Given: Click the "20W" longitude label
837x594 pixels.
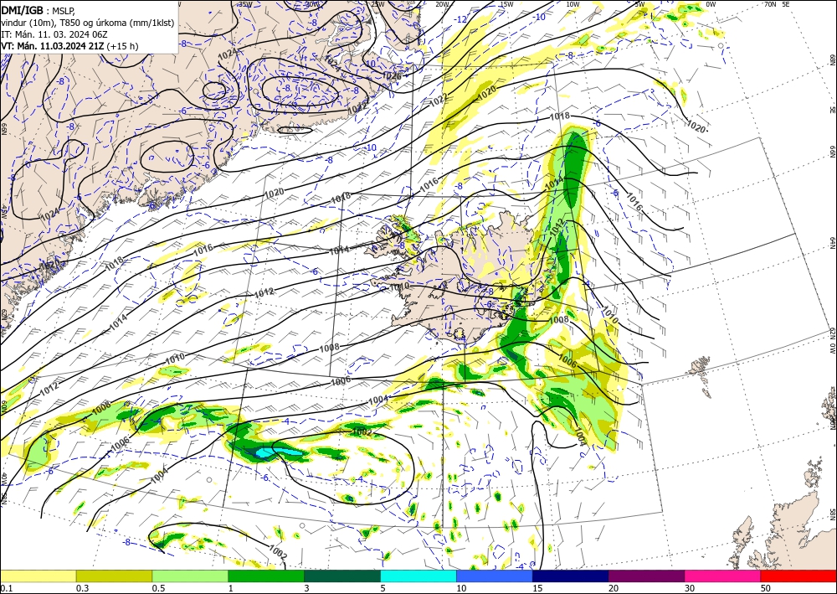Looking at the screenshot, I should pos(442,3).
